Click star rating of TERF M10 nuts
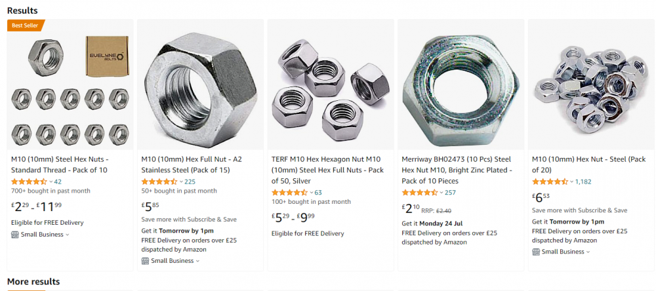This screenshot has height=291, width=656. [x=289, y=192]
